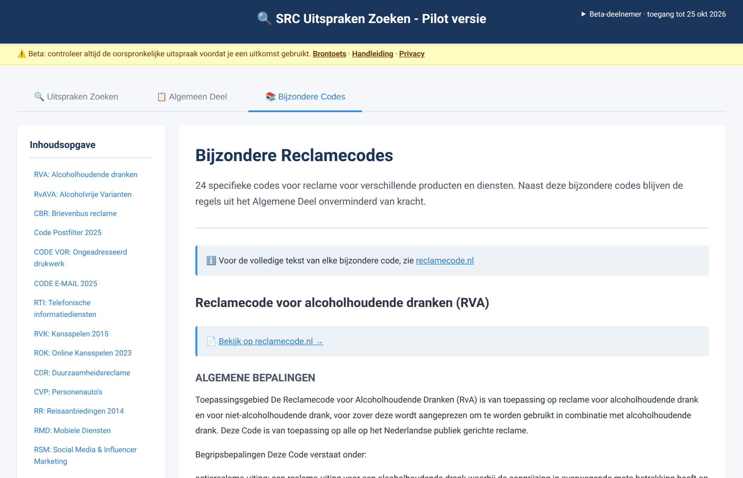
Task: Click the Inhoudsopgave sidebar title
Action: click(63, 145)
